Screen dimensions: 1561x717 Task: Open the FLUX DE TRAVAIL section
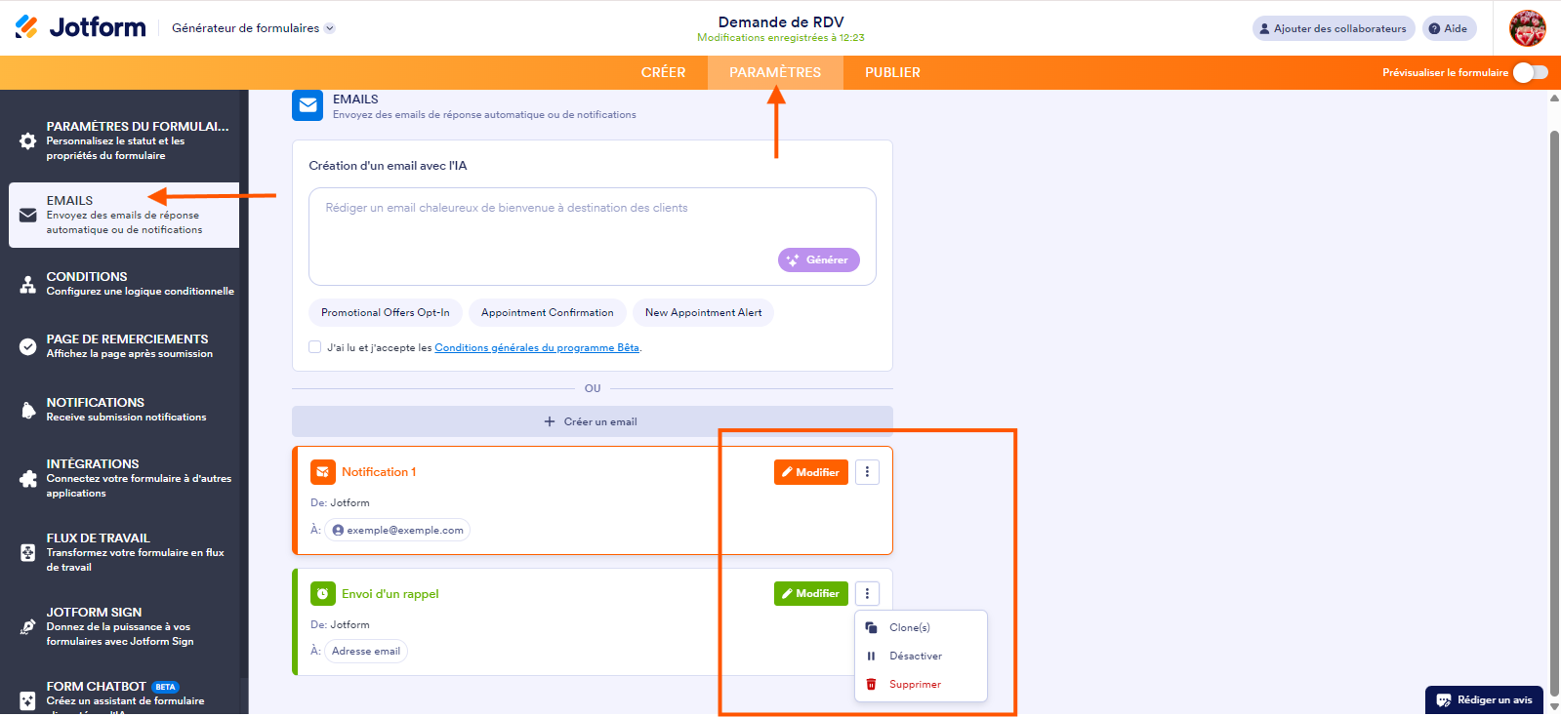(124, 552)
